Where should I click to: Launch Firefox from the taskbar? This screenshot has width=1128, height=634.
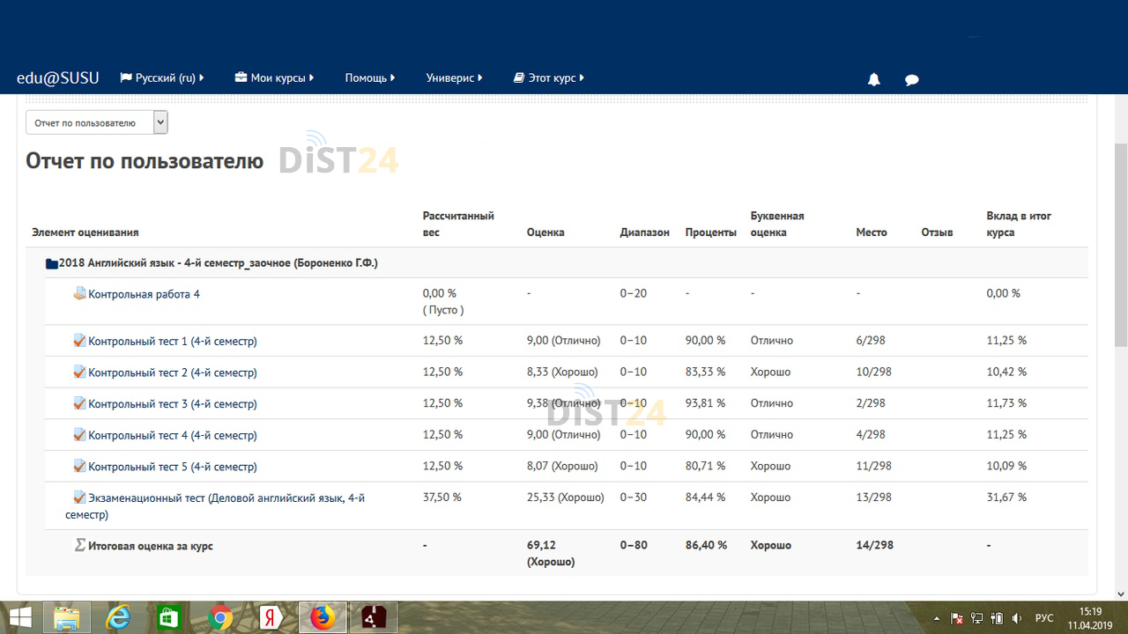321,617
